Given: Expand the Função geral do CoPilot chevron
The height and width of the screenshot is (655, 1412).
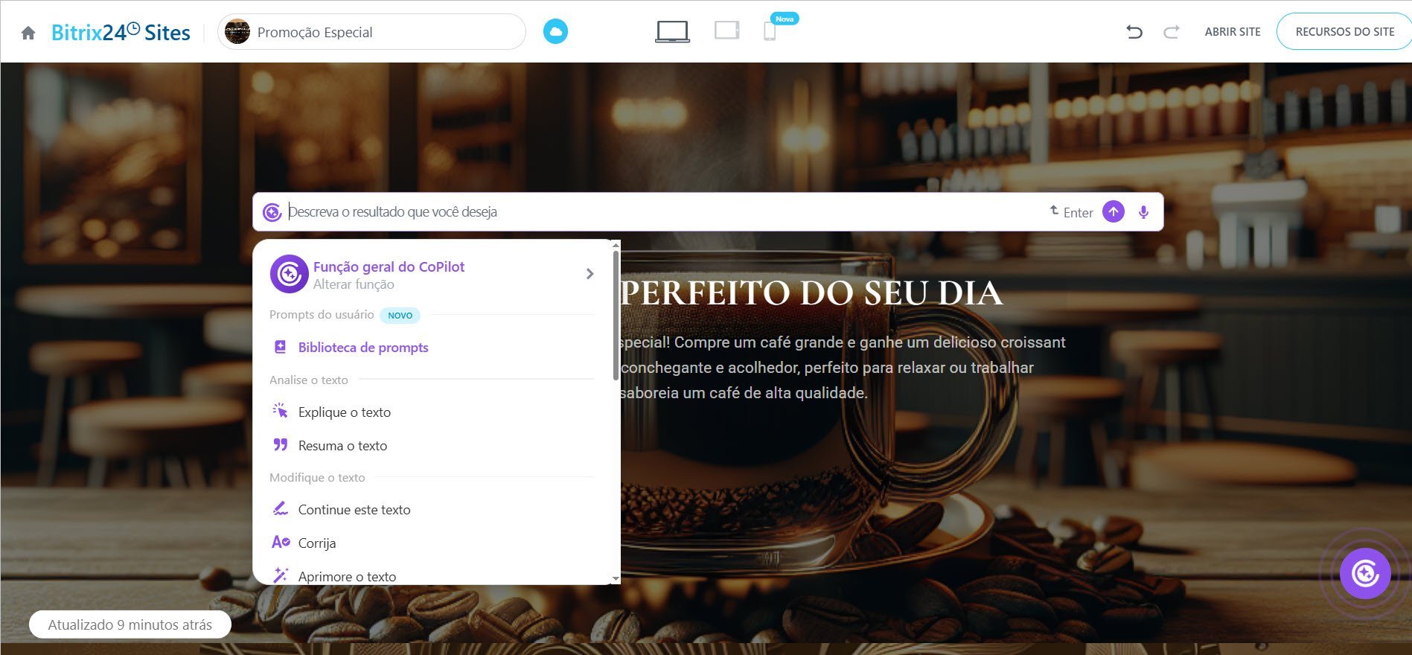Looking at the screenshot, I should pyautogui.click(x=590, y=274).
